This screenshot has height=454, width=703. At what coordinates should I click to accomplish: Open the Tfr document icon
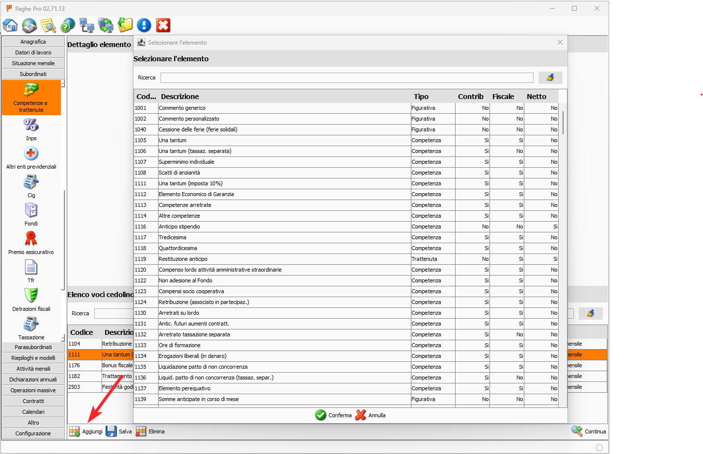(31, 268)
